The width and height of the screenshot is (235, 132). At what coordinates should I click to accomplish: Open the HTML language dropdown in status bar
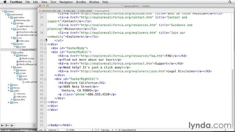tap(79, 130)
